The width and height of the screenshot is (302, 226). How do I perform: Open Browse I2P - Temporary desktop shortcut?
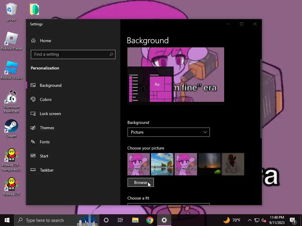click(12, 160)
